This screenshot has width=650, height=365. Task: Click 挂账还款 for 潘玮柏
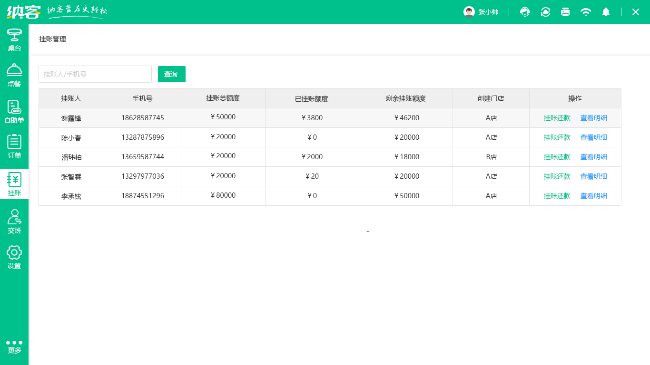coord(557,157)
